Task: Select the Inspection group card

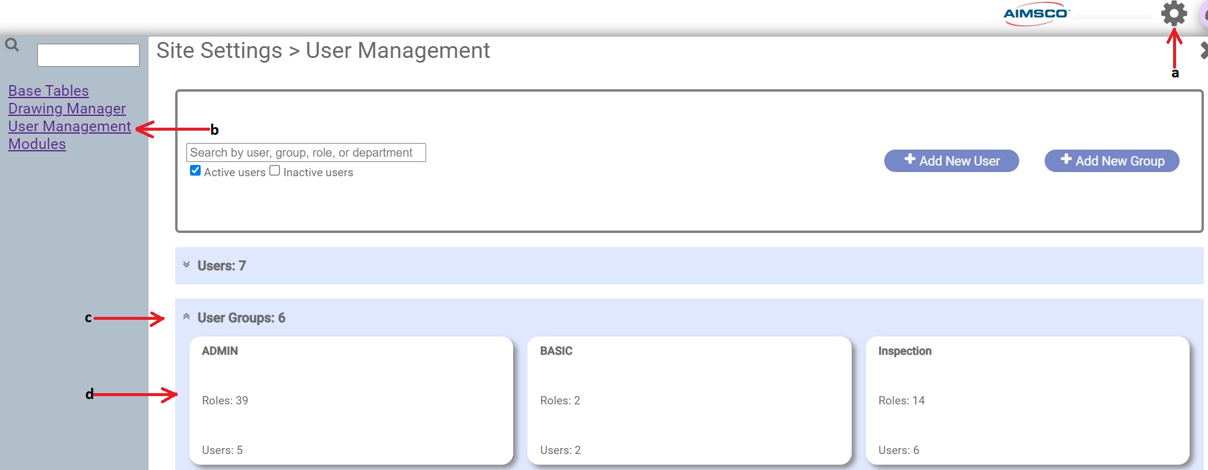Action: click(x=1027, y=400)
